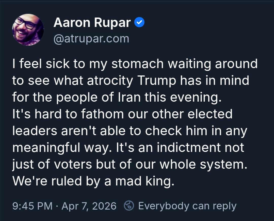This screenshot has width=274, height=221.
Task: Visit the @atrupar.com handle
Action: (x=91, y=39)
